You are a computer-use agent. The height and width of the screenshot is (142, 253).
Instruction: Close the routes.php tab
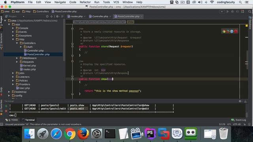point(85,17)
